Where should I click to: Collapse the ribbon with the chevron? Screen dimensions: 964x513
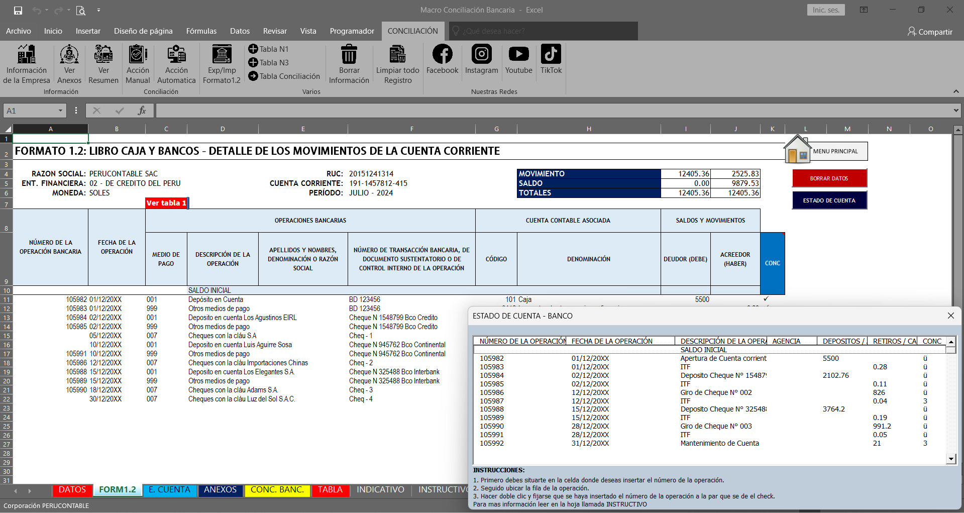coord(956,91)
